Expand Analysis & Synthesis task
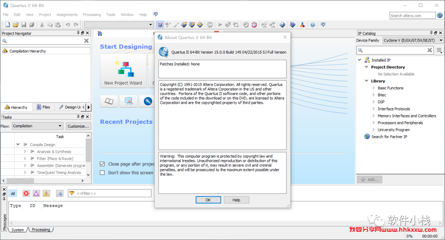Screen dimensions: 445x240 pyautogui.click(x=25, y=151)
